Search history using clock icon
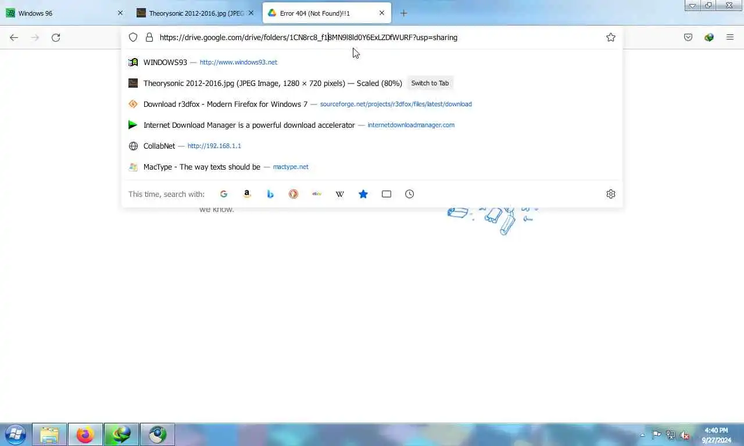 pyautogui.click(x=410, y=194)
